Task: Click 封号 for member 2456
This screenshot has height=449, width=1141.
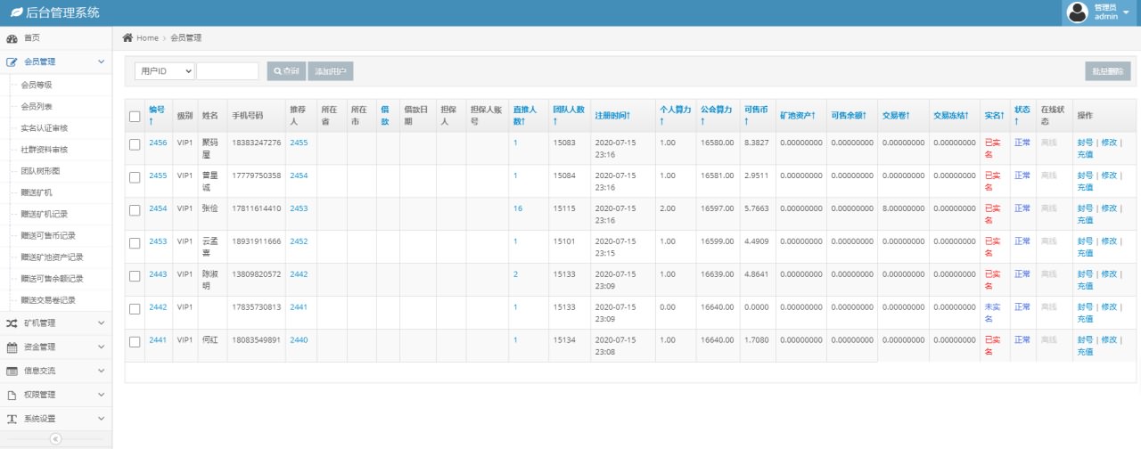Action: pos(1085,143)
